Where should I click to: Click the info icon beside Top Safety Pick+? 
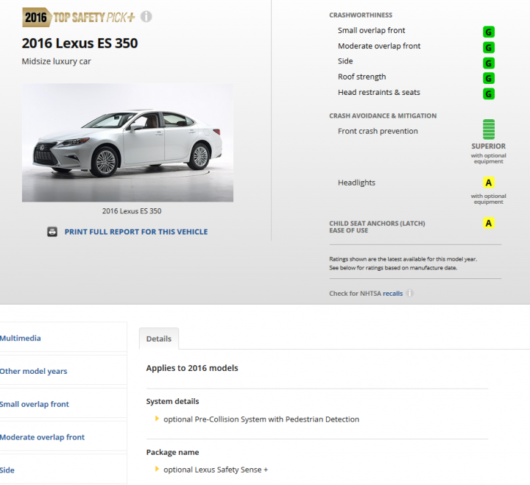[146, 16]
